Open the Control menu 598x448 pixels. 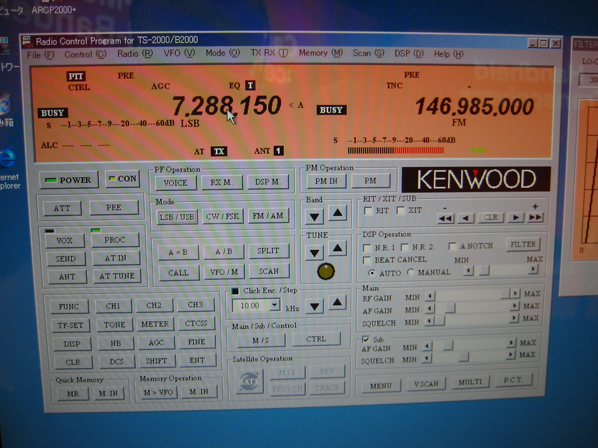click(85, 55)
